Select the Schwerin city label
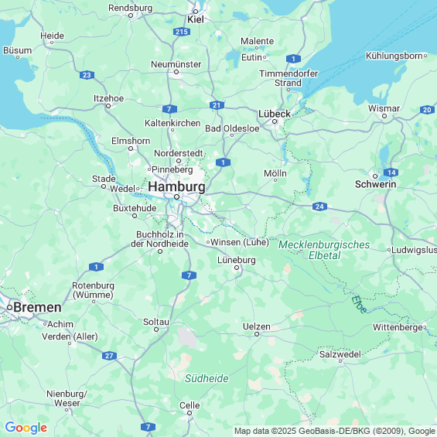Screen dimensions: 437x437 [375, 184]
